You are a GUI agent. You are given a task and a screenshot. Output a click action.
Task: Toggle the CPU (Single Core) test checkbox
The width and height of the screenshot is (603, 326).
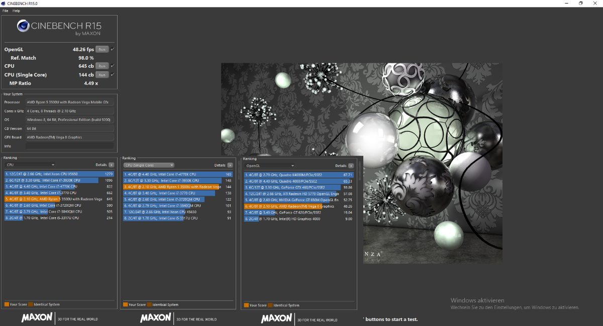tap(112, 74)
